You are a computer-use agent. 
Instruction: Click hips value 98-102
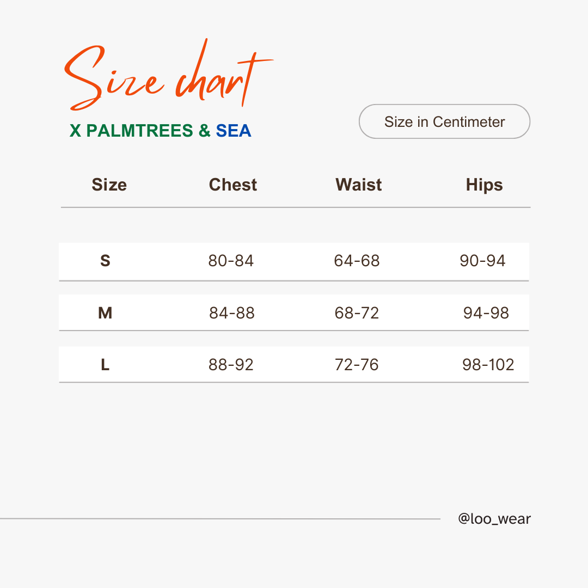[x=488, y=364]
